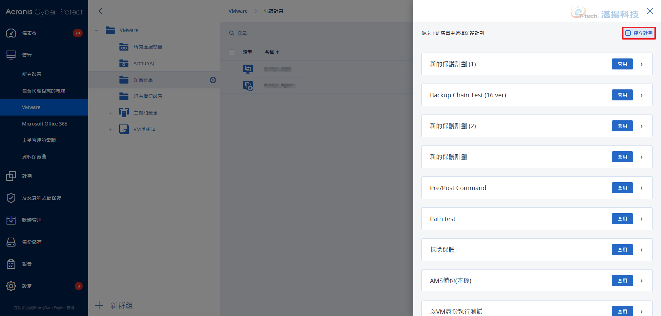The width and height of the screenshot is (661, 316).
Task: Click the second VM icon with play badge
Action: pyautogui.click(x=248, y=86)
